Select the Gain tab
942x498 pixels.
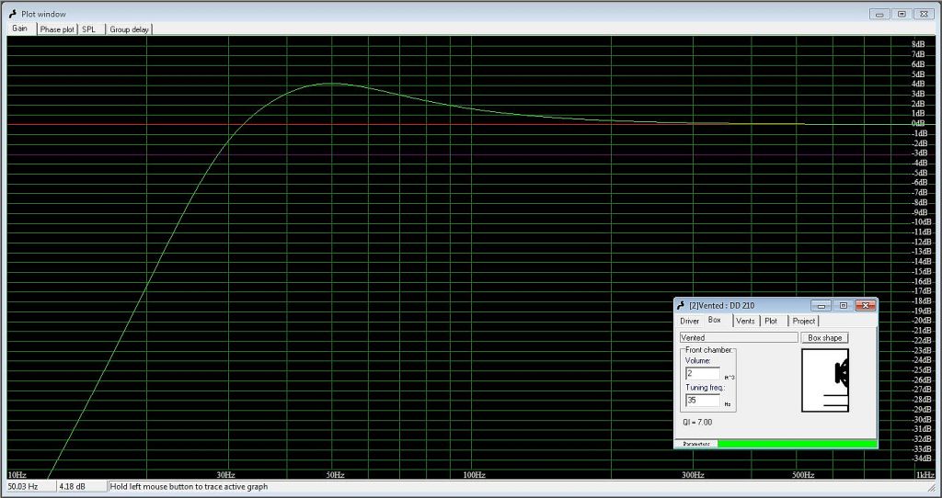coord(19,28)
